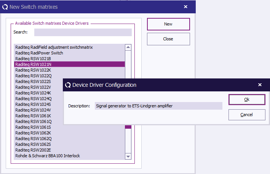Click the Search input field
270x174 pixels.
(x=83, y=32)
